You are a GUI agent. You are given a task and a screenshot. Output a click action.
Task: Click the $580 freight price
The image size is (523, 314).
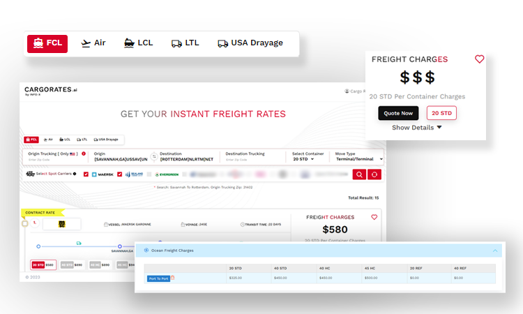(335, 230)
